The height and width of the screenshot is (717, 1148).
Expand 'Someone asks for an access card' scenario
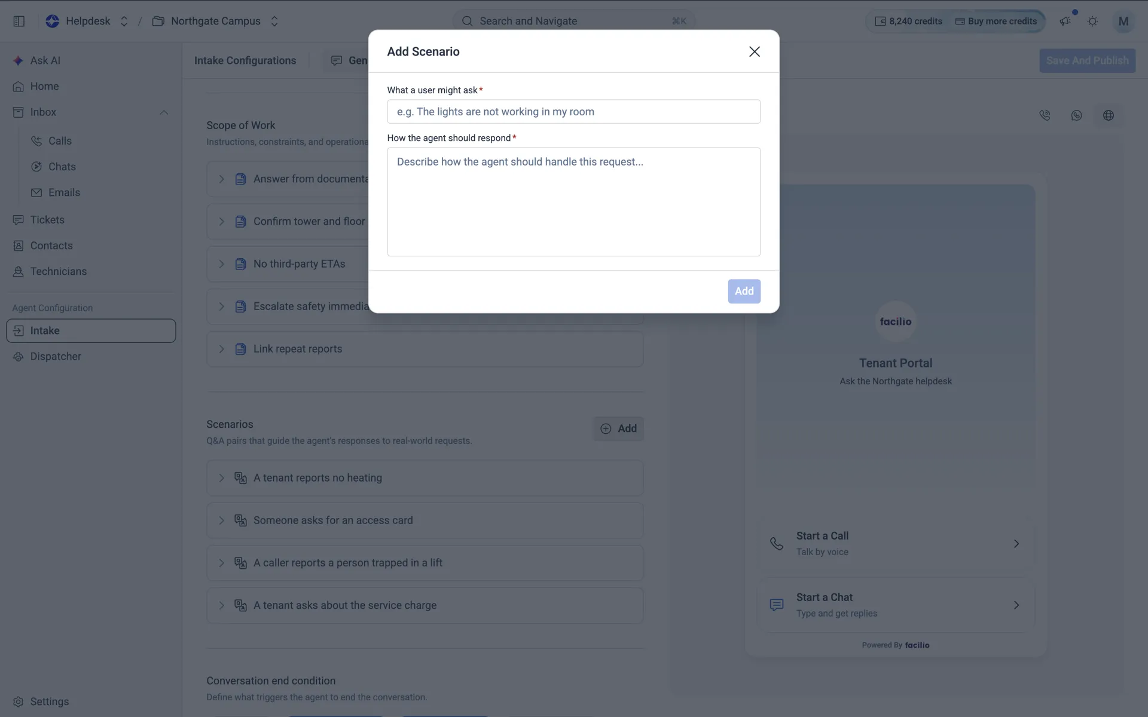221,520
